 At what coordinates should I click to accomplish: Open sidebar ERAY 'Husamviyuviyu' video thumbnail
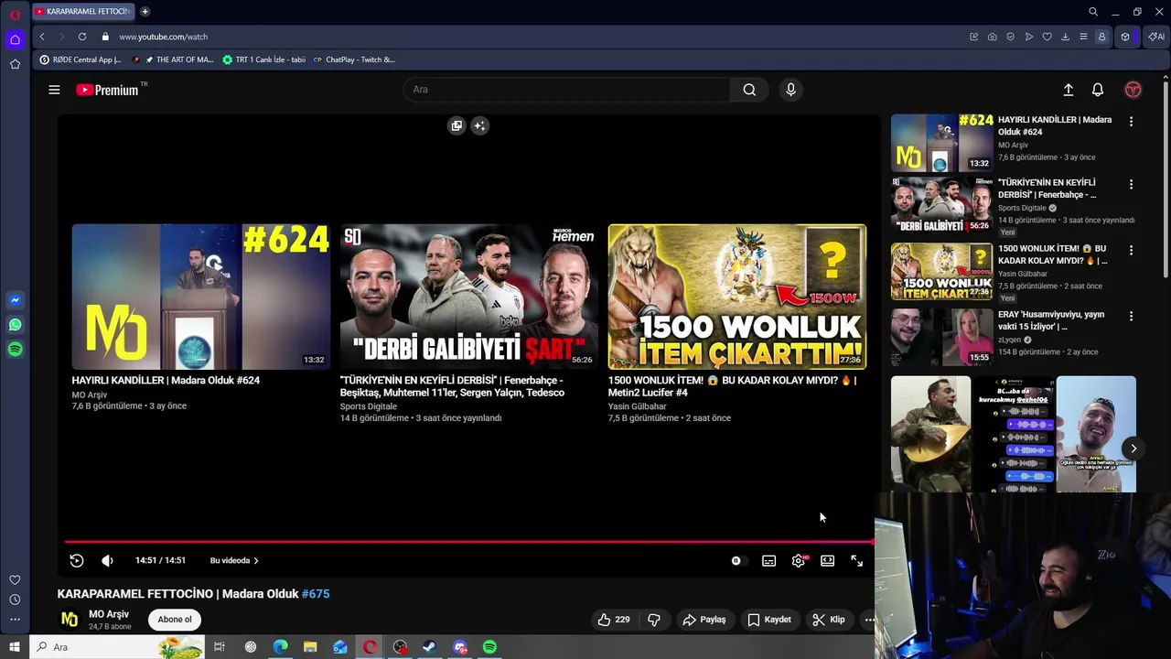click(x=941, y=337)
